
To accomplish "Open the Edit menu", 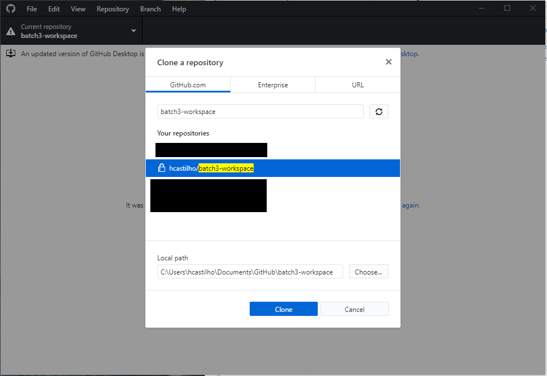I will click(x=54, y=9).
